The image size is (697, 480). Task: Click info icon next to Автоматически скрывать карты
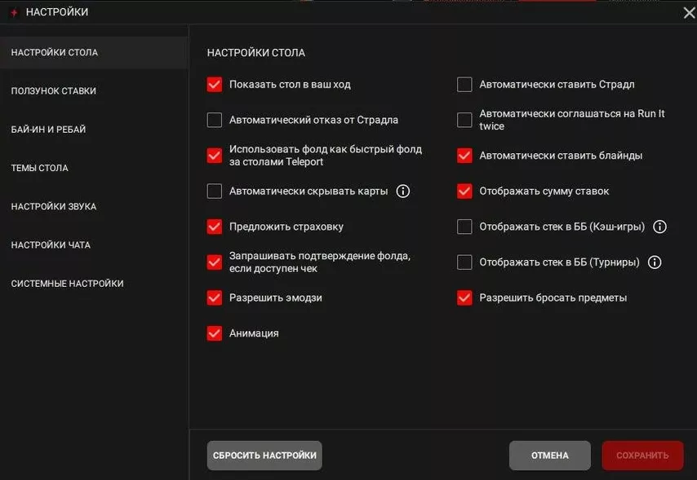click(402, 192)
